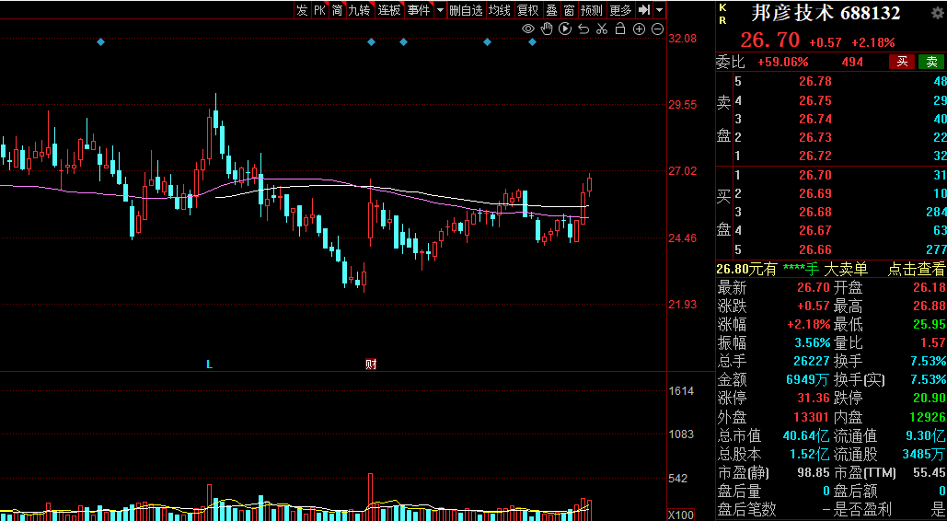Select the scissors cut tool
Viewport: 947px width, 521px height.
(x=602, y=29)
